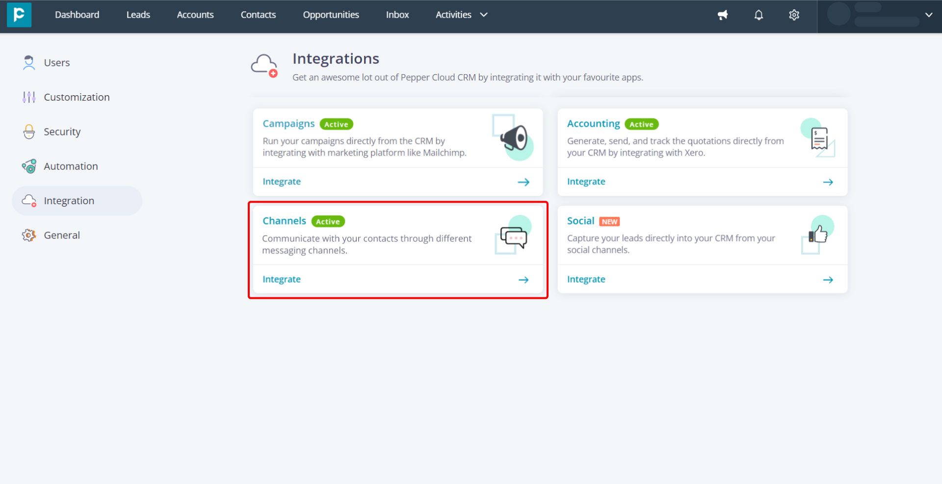Viewport: 942px width, 484px height.
Task: Open the notifications bell icon
Action: (x=759, y=15)
